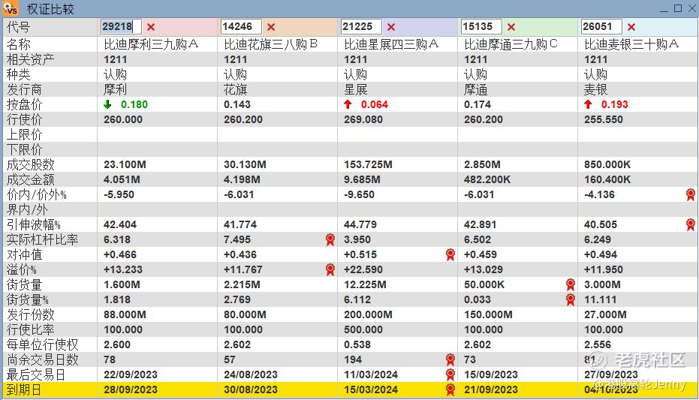Select the 到期日 highlighted row label
The height and width of the screenshot is (400, 699).
[x=23, y=389]
